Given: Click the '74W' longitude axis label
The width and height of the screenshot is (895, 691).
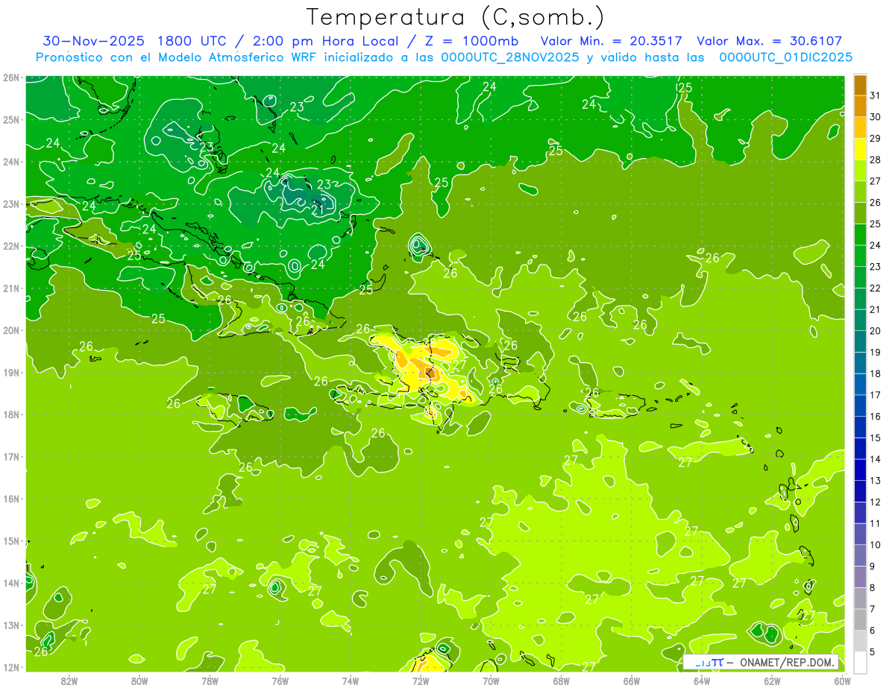Looking at the screenshot, I should 350,681.
